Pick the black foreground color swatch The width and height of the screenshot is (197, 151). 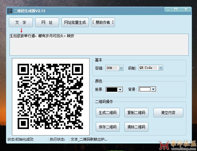112,90
